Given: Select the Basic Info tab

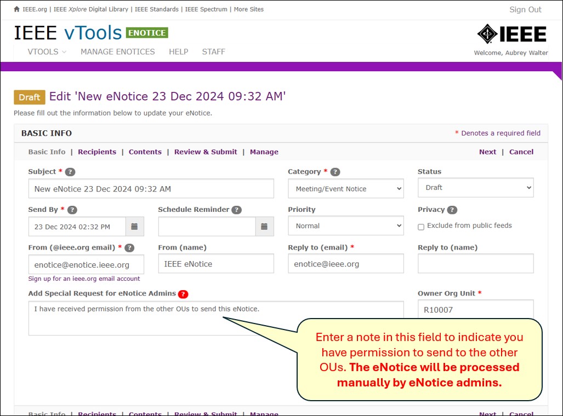Looking at the screenshot, I should coord(47,152).
